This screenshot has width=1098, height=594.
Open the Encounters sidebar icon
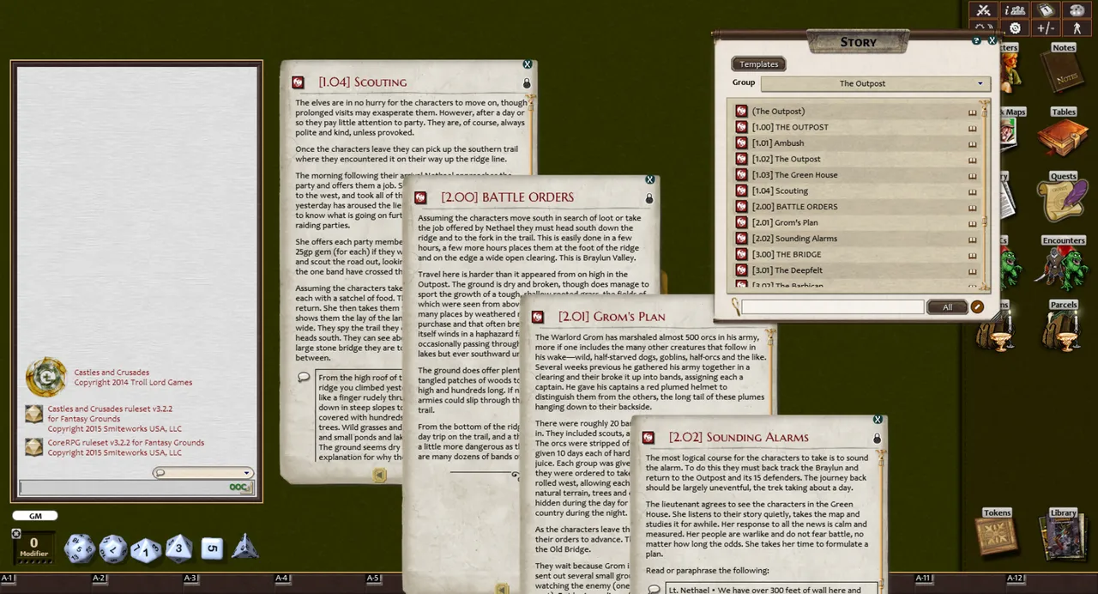[1064, 262]
